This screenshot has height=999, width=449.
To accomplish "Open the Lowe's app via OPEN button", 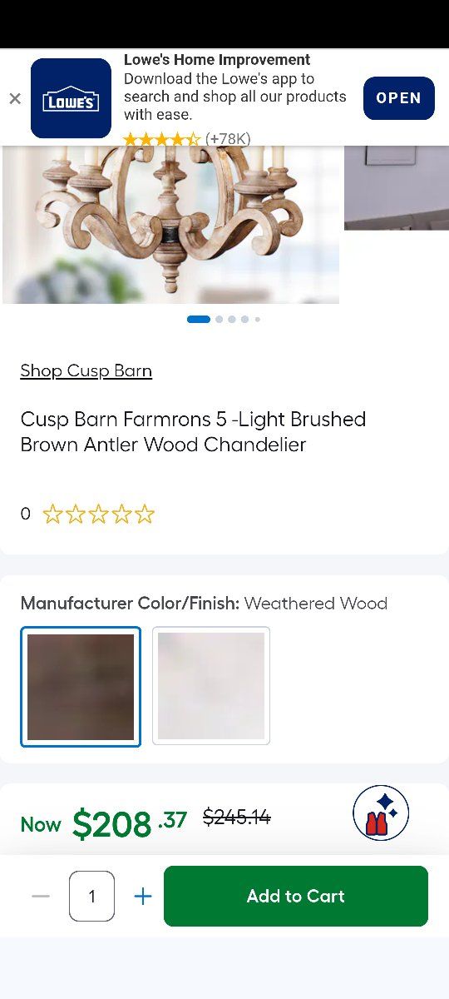I will click(399, 98).
